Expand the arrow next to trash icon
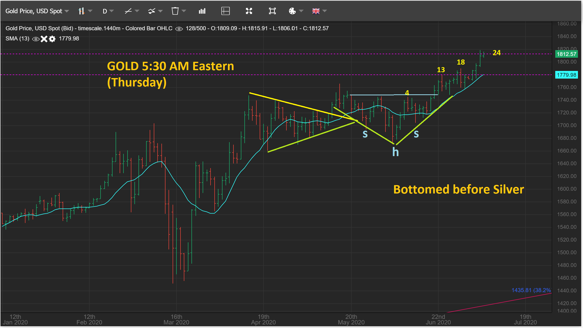 click(184, 11)
